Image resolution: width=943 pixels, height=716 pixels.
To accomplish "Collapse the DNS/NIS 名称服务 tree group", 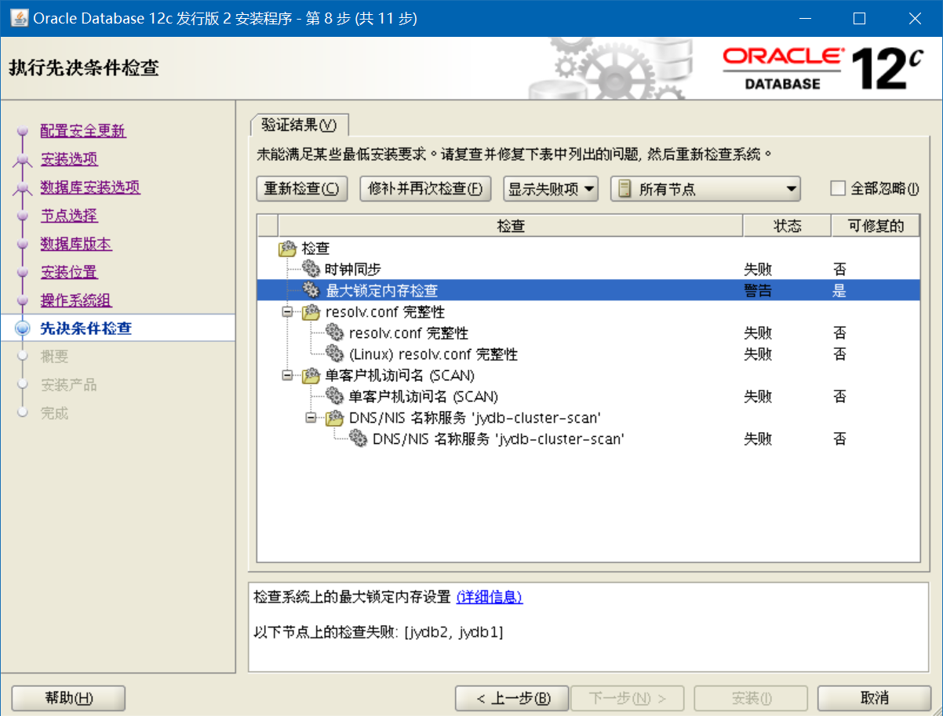I will [311, 417].
